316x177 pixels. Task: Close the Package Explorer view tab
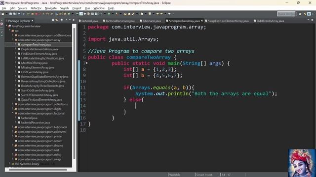32,21
